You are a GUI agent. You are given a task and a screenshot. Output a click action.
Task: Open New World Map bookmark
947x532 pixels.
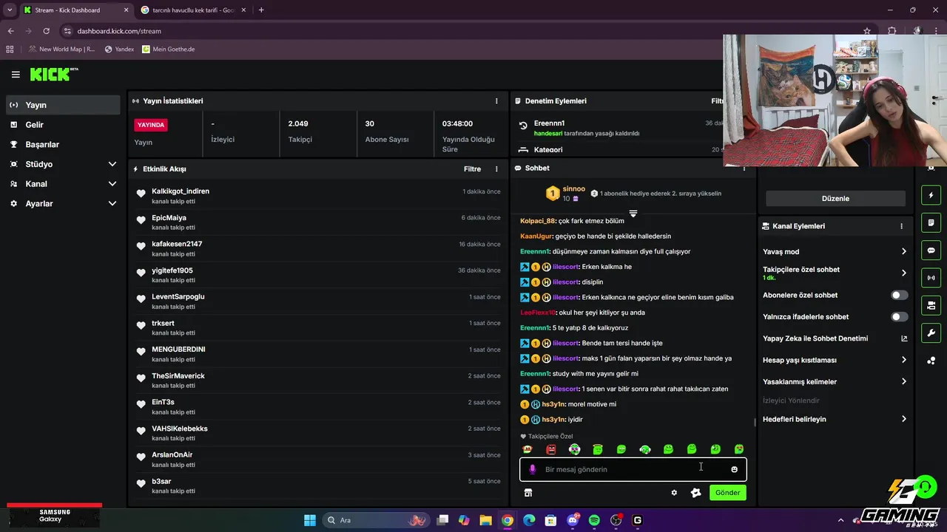pos(61,49)
